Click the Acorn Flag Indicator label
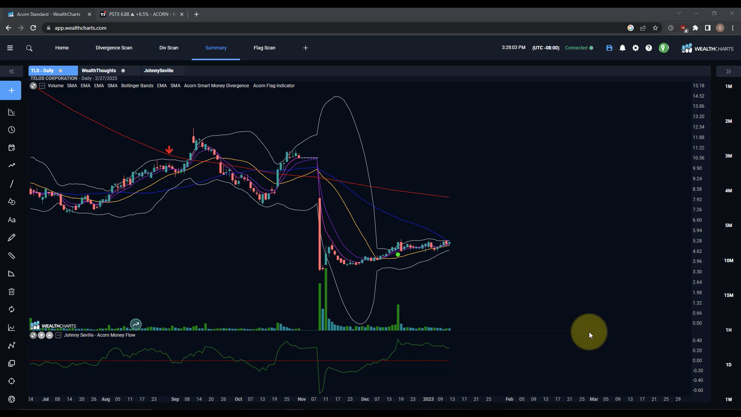Screen dimensions: 741x417 pos(274,86)
